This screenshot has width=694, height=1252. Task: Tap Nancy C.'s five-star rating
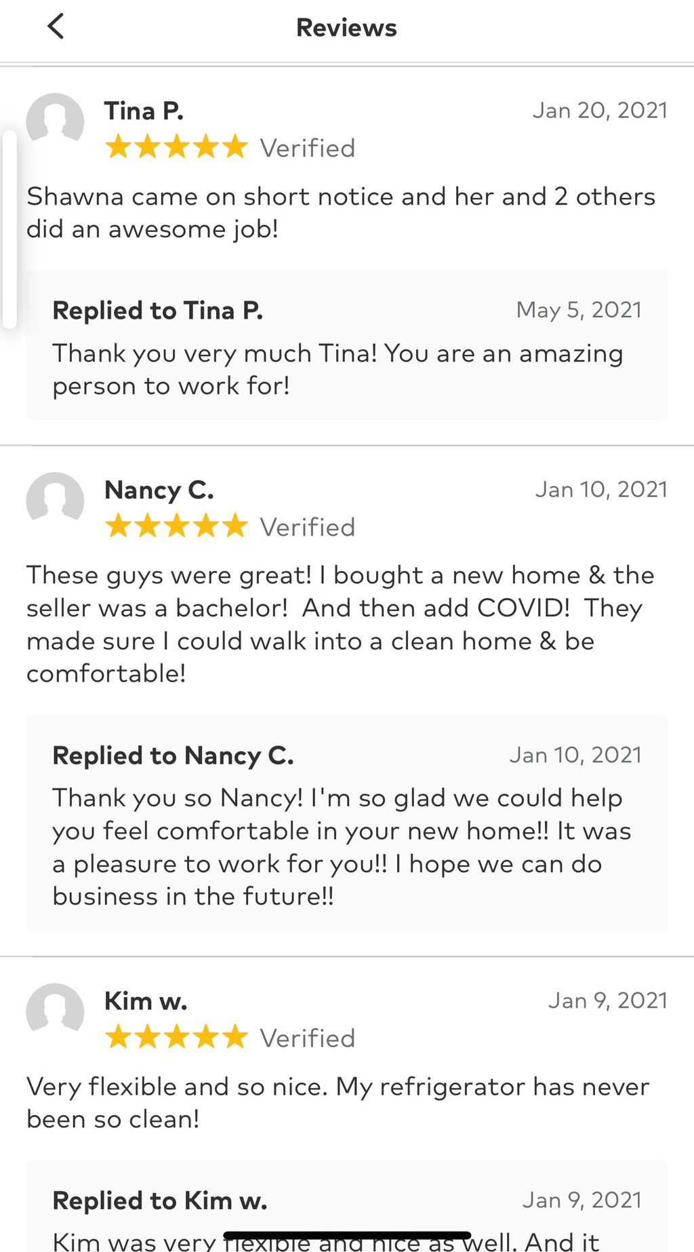[176, 526]
